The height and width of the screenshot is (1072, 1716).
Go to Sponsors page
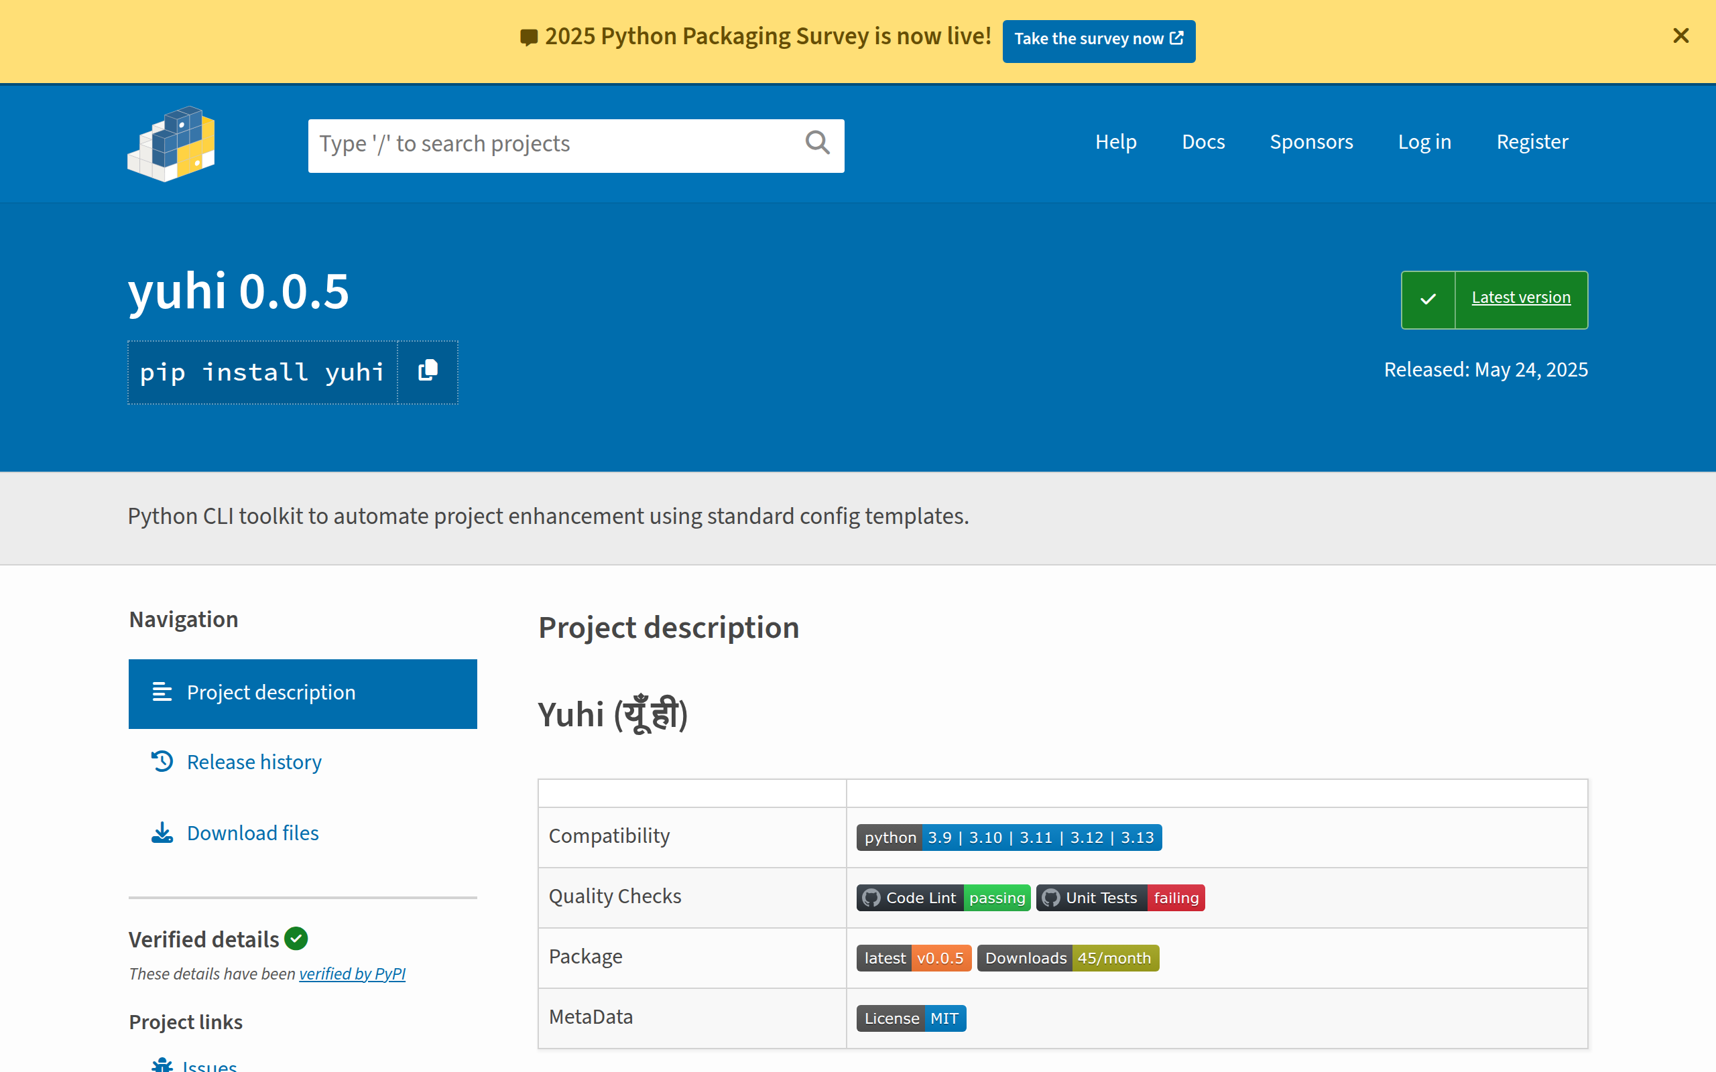(x=1311, y=141)
